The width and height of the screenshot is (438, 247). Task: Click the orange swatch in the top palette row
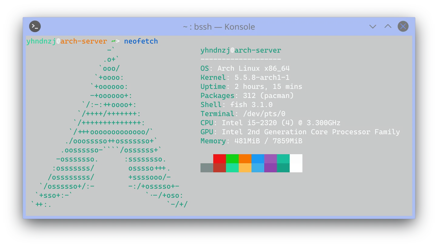click(x=245, y=159)
